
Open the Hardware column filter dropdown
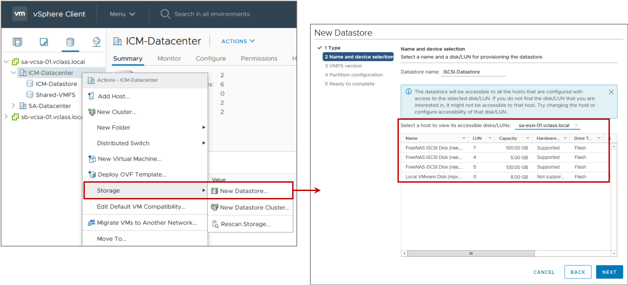[x=565, y=138]
